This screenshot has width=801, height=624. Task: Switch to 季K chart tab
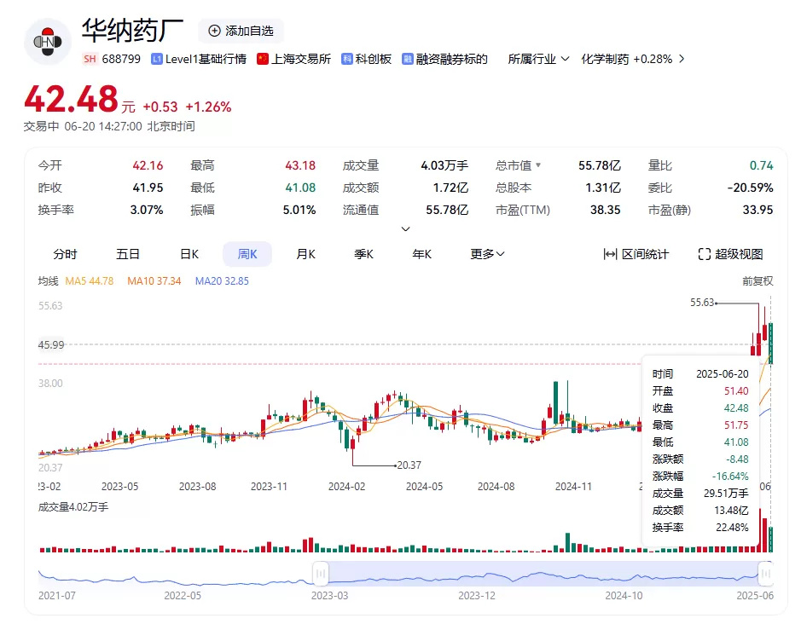point(363,254)
